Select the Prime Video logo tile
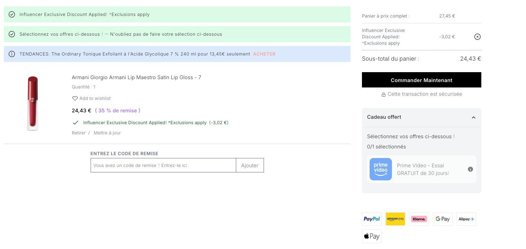 pyautogui.click(x=381, y=169)
